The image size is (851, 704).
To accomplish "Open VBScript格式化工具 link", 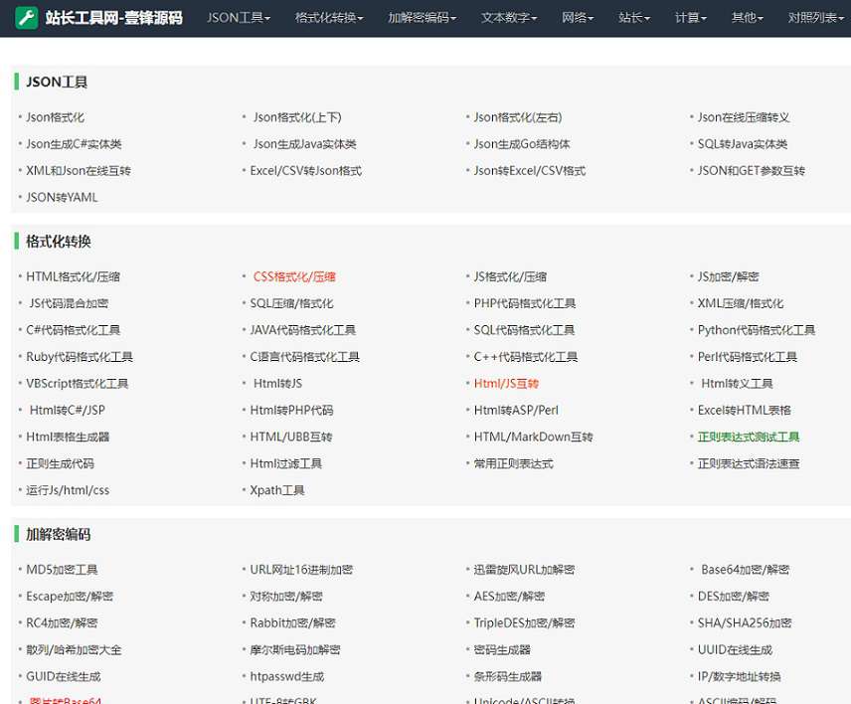I will (x=78, y=383).
